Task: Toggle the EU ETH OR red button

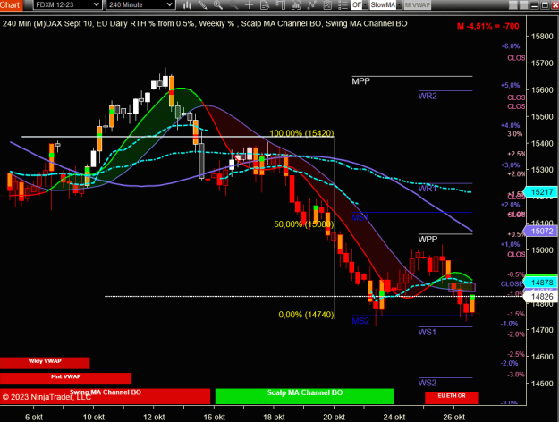Action: coord(452,398)
